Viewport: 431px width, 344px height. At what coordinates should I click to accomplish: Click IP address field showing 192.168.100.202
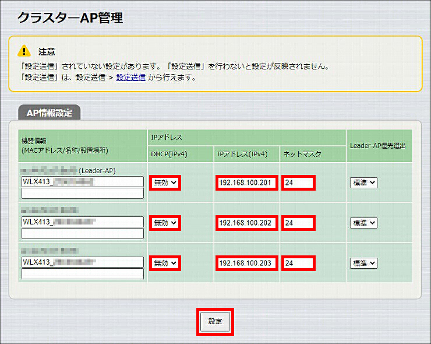point(247,223)
